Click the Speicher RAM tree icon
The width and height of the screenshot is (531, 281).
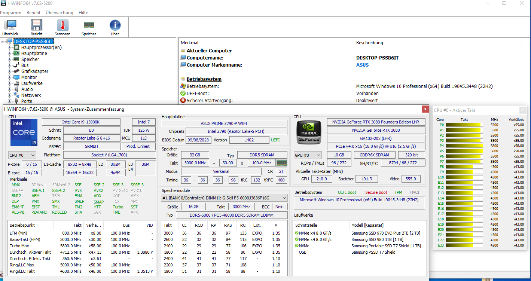click(16, 59)
